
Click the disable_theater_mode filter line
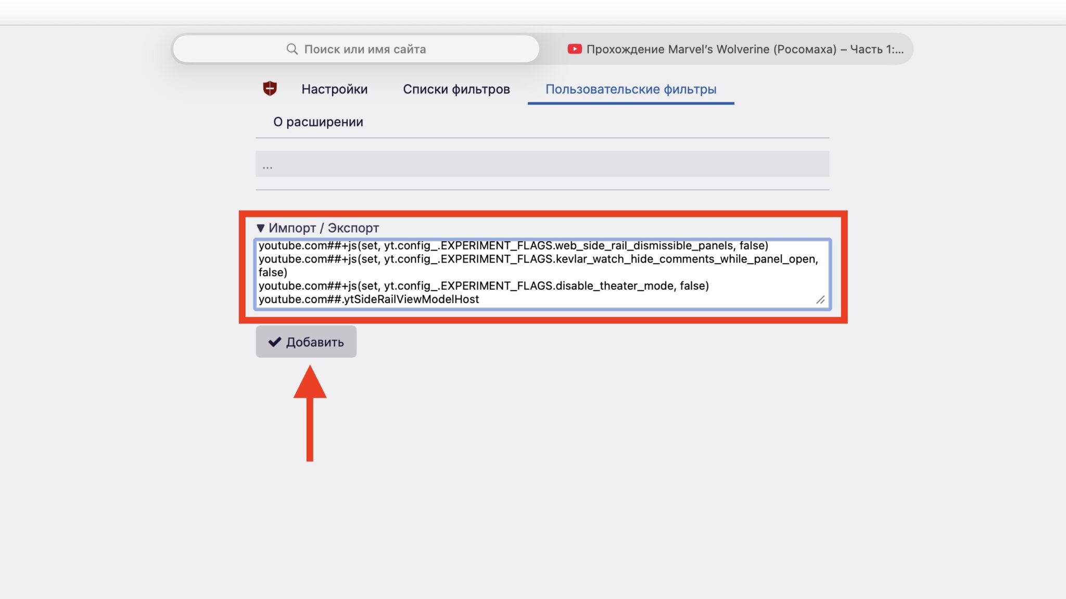(484, 285)
